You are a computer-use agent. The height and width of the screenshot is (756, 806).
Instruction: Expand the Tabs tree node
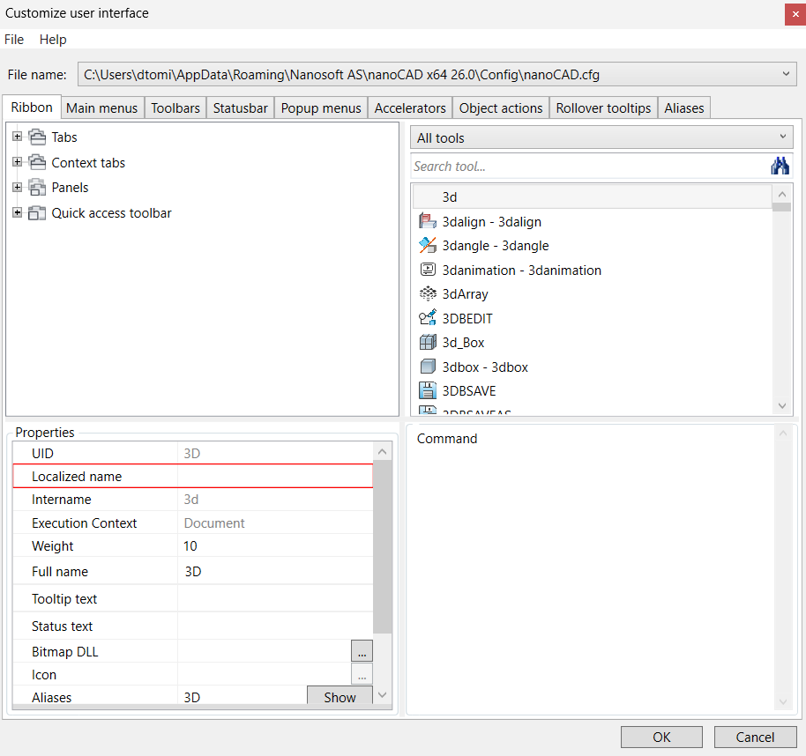pyautogui.click(x=18, y=137)
